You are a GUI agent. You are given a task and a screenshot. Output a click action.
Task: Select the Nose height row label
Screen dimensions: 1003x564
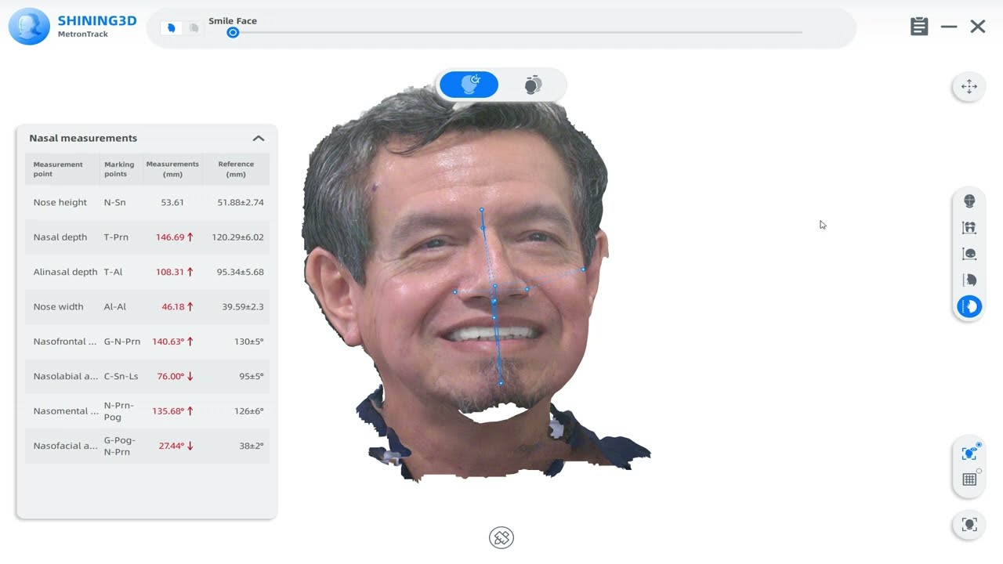[x=60, y=202]
